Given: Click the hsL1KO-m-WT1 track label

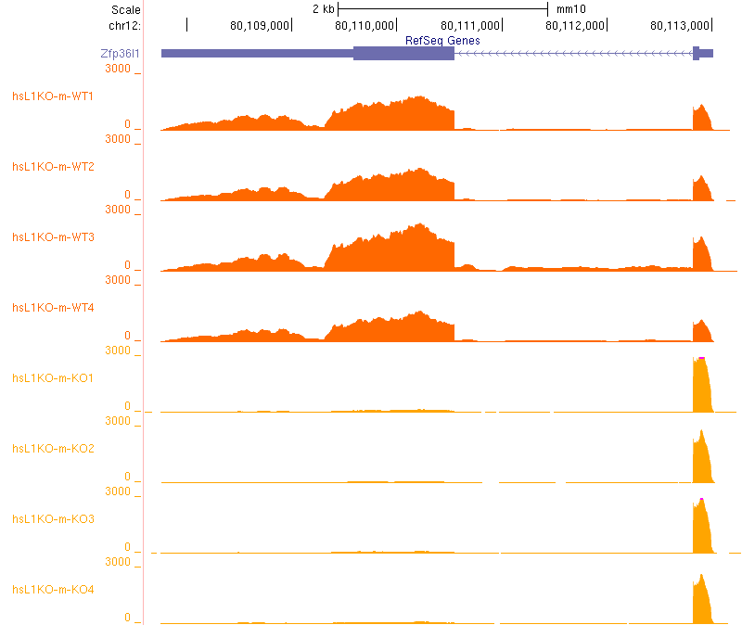Looking at the screenshot, I should coord(53,96).
